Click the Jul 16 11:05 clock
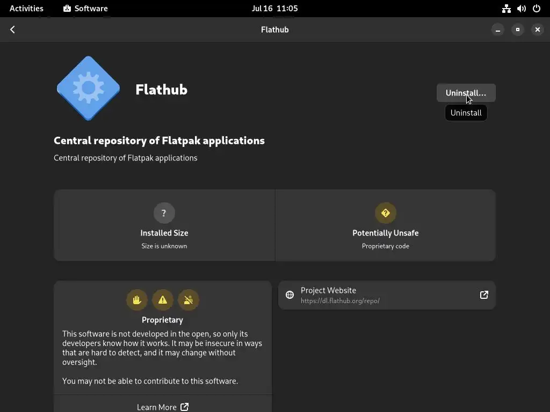 274,9
